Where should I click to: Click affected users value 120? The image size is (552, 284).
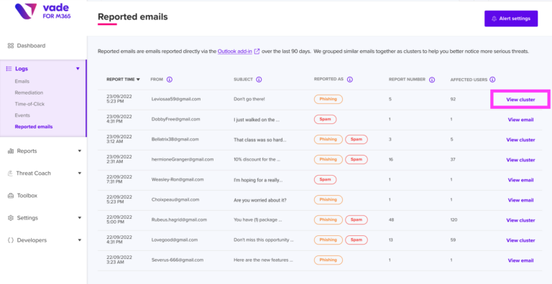[454, 220]
